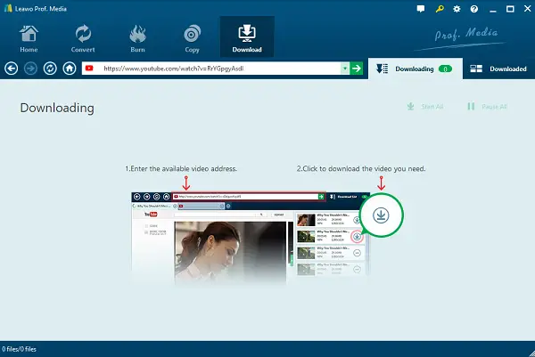This screenshot has height=357, width=535.
Task: Click Start All downloads
Action: click(425, 107)
